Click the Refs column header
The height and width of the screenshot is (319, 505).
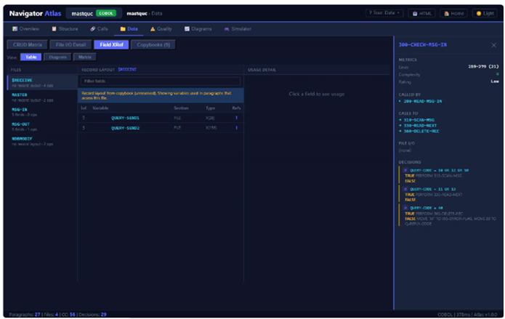pyautogui.click(x=236, y=108)
